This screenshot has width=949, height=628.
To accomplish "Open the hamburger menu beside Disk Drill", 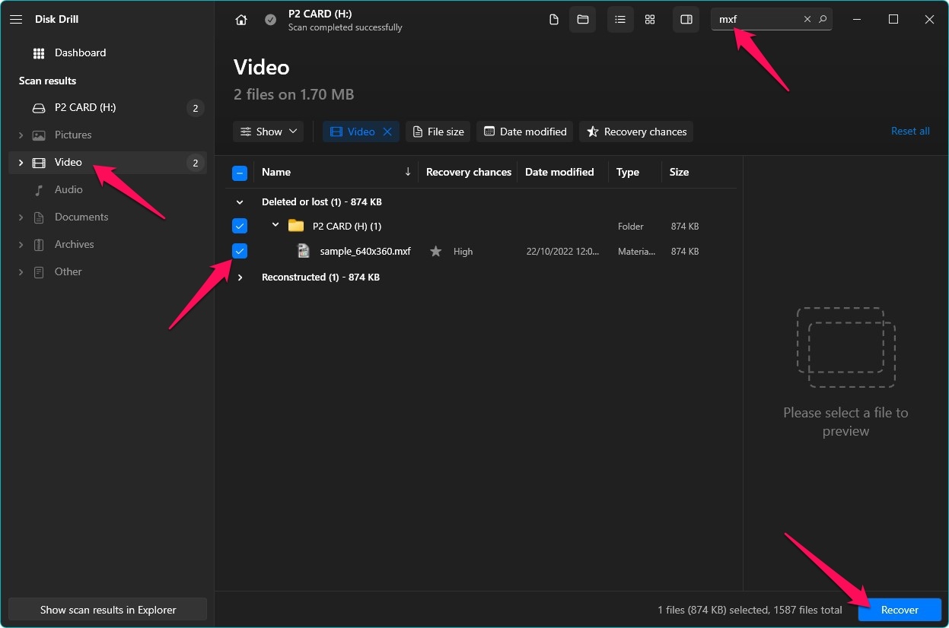I will click(16, 19).
